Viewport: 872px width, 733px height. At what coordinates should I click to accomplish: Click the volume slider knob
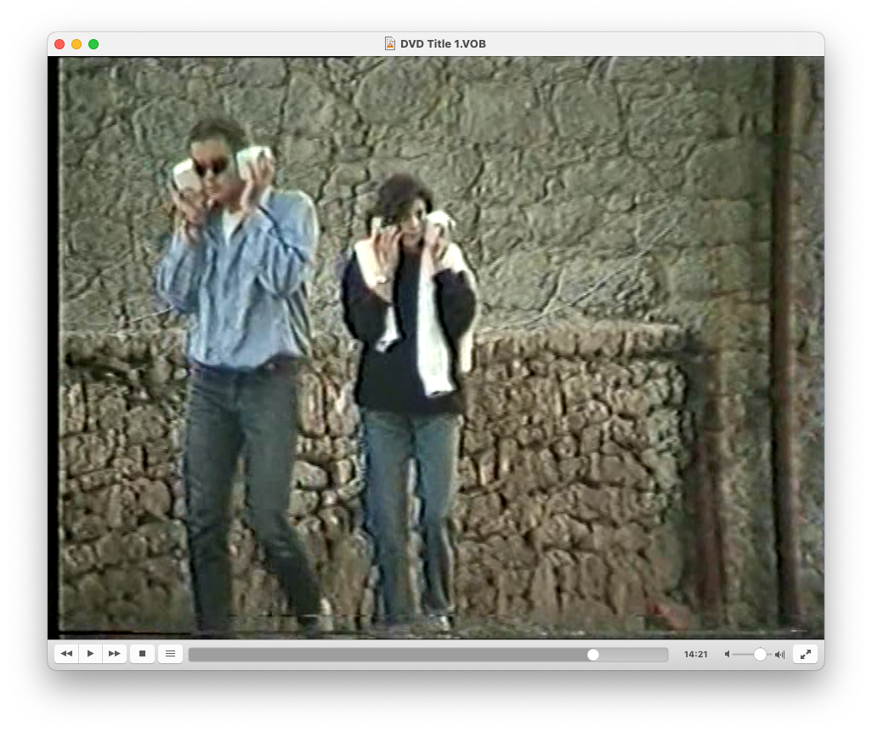[760, 654]
